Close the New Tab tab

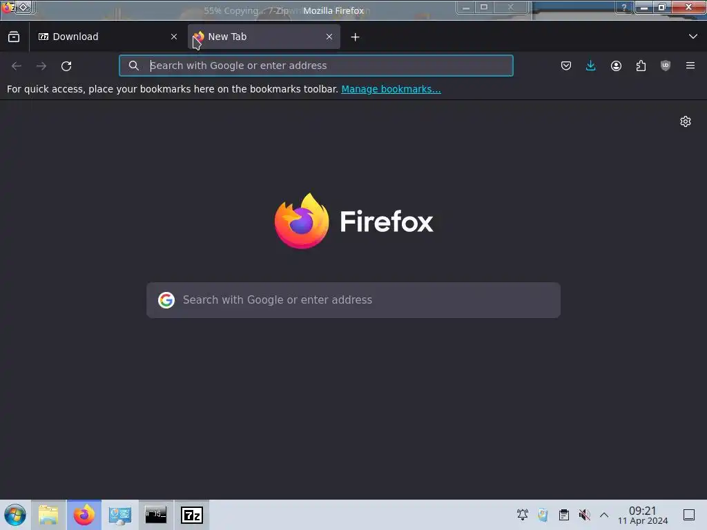point(329,37)
